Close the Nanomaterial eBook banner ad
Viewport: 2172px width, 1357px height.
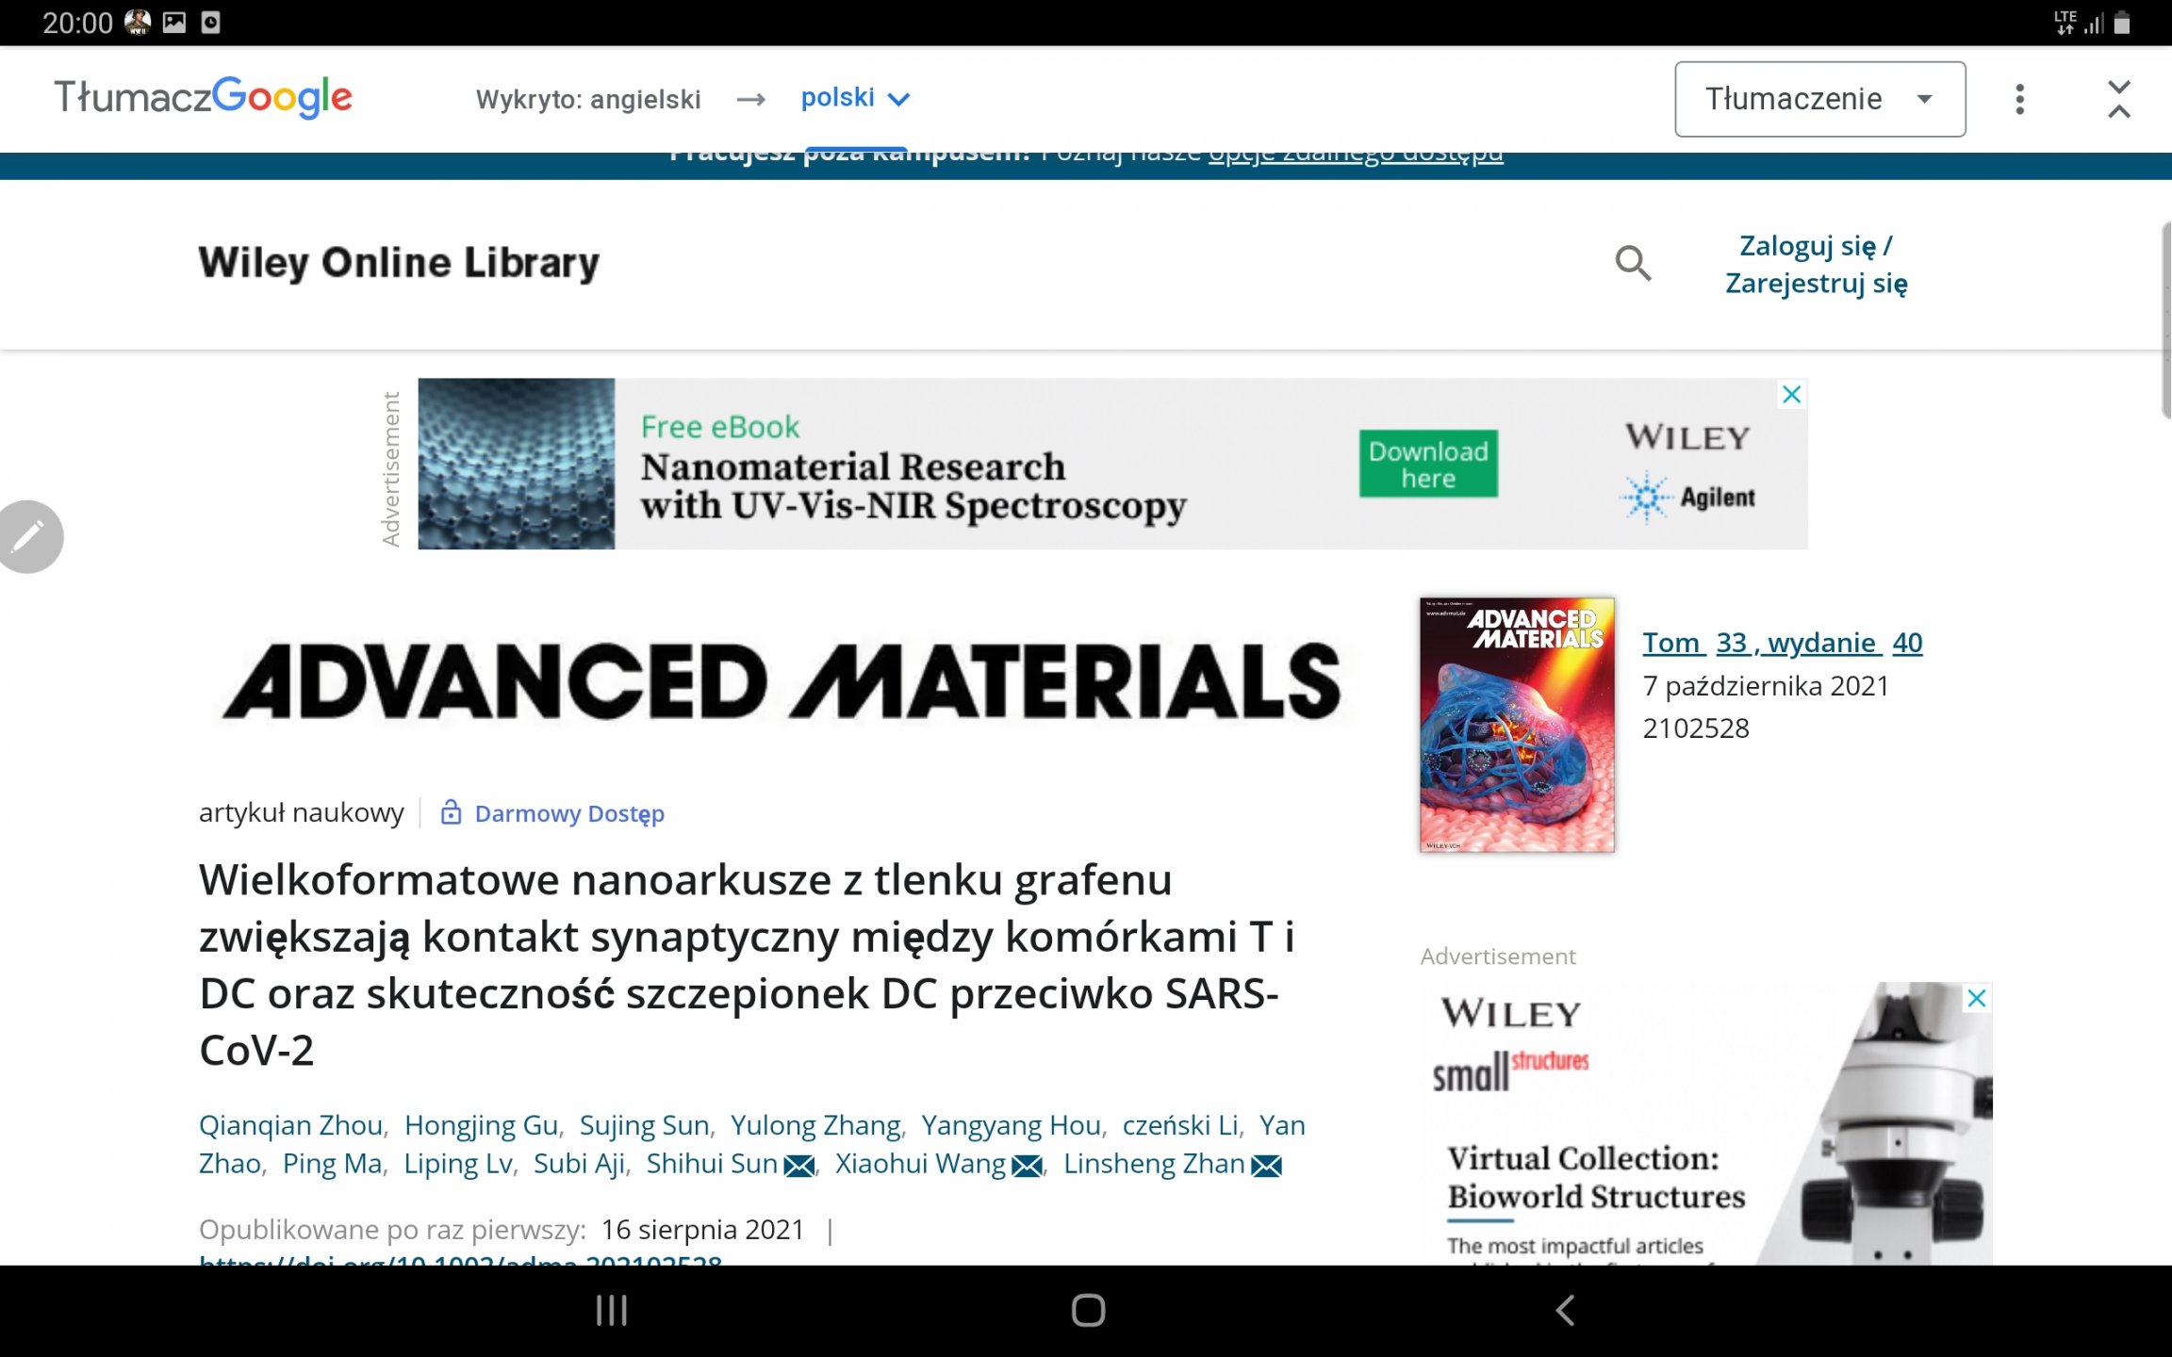tap(1791, 395)
